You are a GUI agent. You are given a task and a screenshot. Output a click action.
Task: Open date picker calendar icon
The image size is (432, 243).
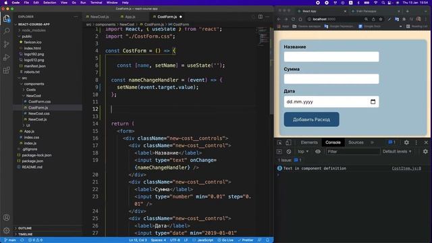tap(373, 102)
